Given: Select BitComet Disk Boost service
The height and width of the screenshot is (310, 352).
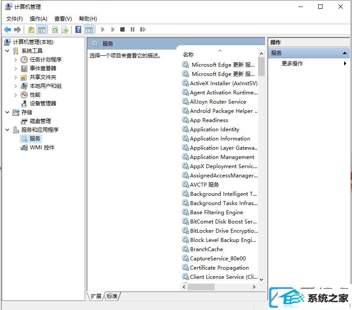Looking at the screenshot, I should 223,221.
